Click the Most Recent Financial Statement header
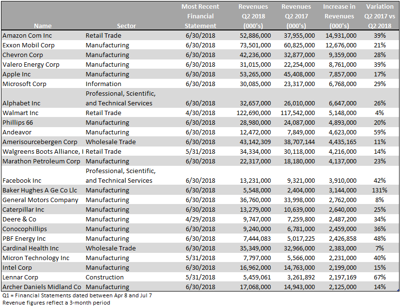The image size is (401, 307). click(x=200, y=16)
